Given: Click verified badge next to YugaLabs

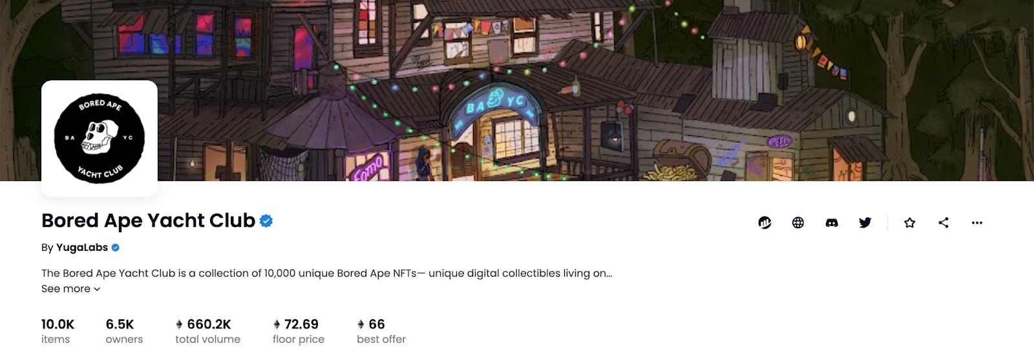Looking at the screenshot, I should [116, 248].
